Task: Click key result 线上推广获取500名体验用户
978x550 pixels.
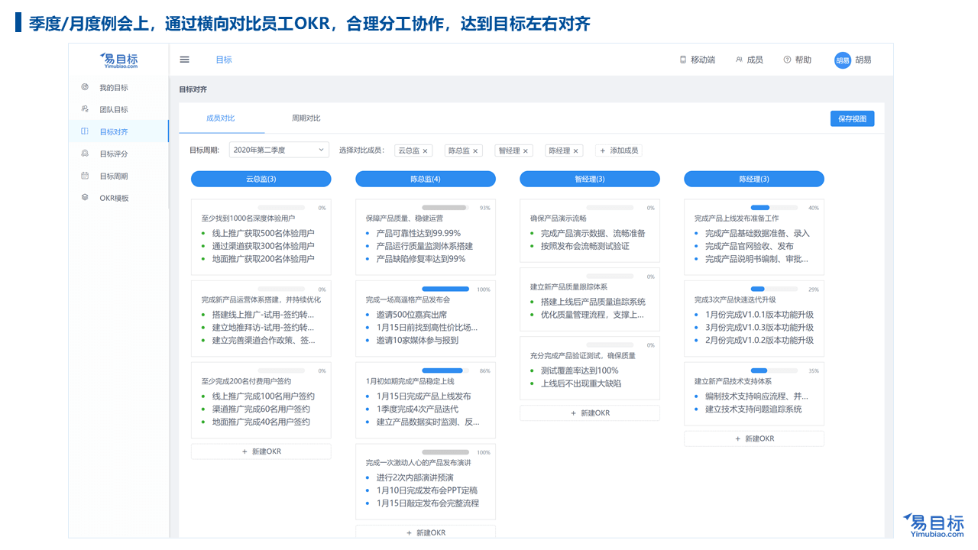Action: pyautogui.click(x=263, y=233)
